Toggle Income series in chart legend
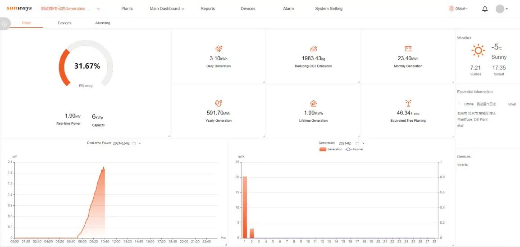Image resolution: width=520 pixels, height=247 pixels. coord(354,150)
